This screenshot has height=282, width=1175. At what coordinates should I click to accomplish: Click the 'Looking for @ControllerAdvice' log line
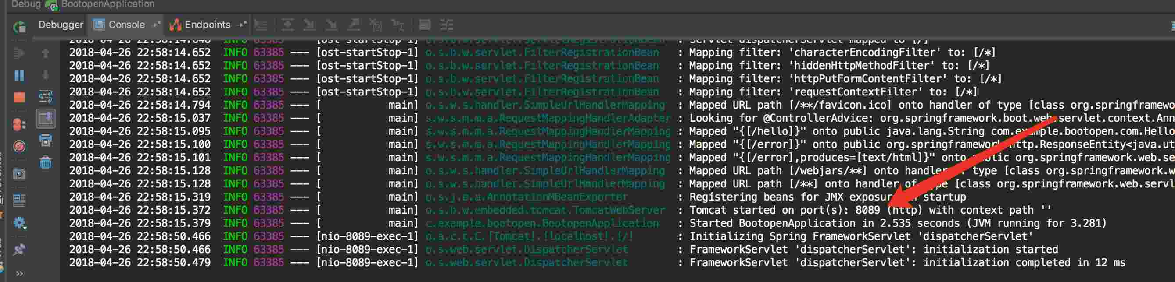pyautogui.click(x=622, y=118)
